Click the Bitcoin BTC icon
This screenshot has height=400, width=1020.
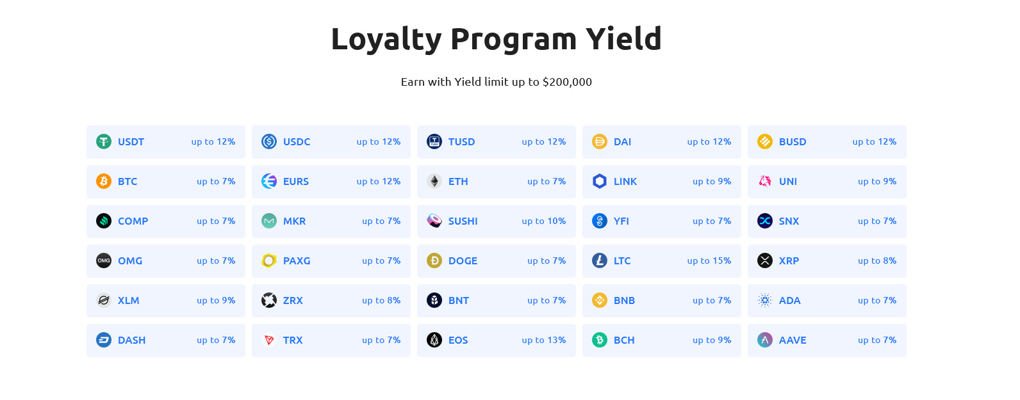pos(104,181)
